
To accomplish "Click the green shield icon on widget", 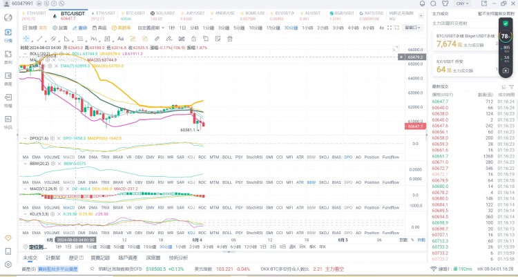I will [x=506, y=23].
